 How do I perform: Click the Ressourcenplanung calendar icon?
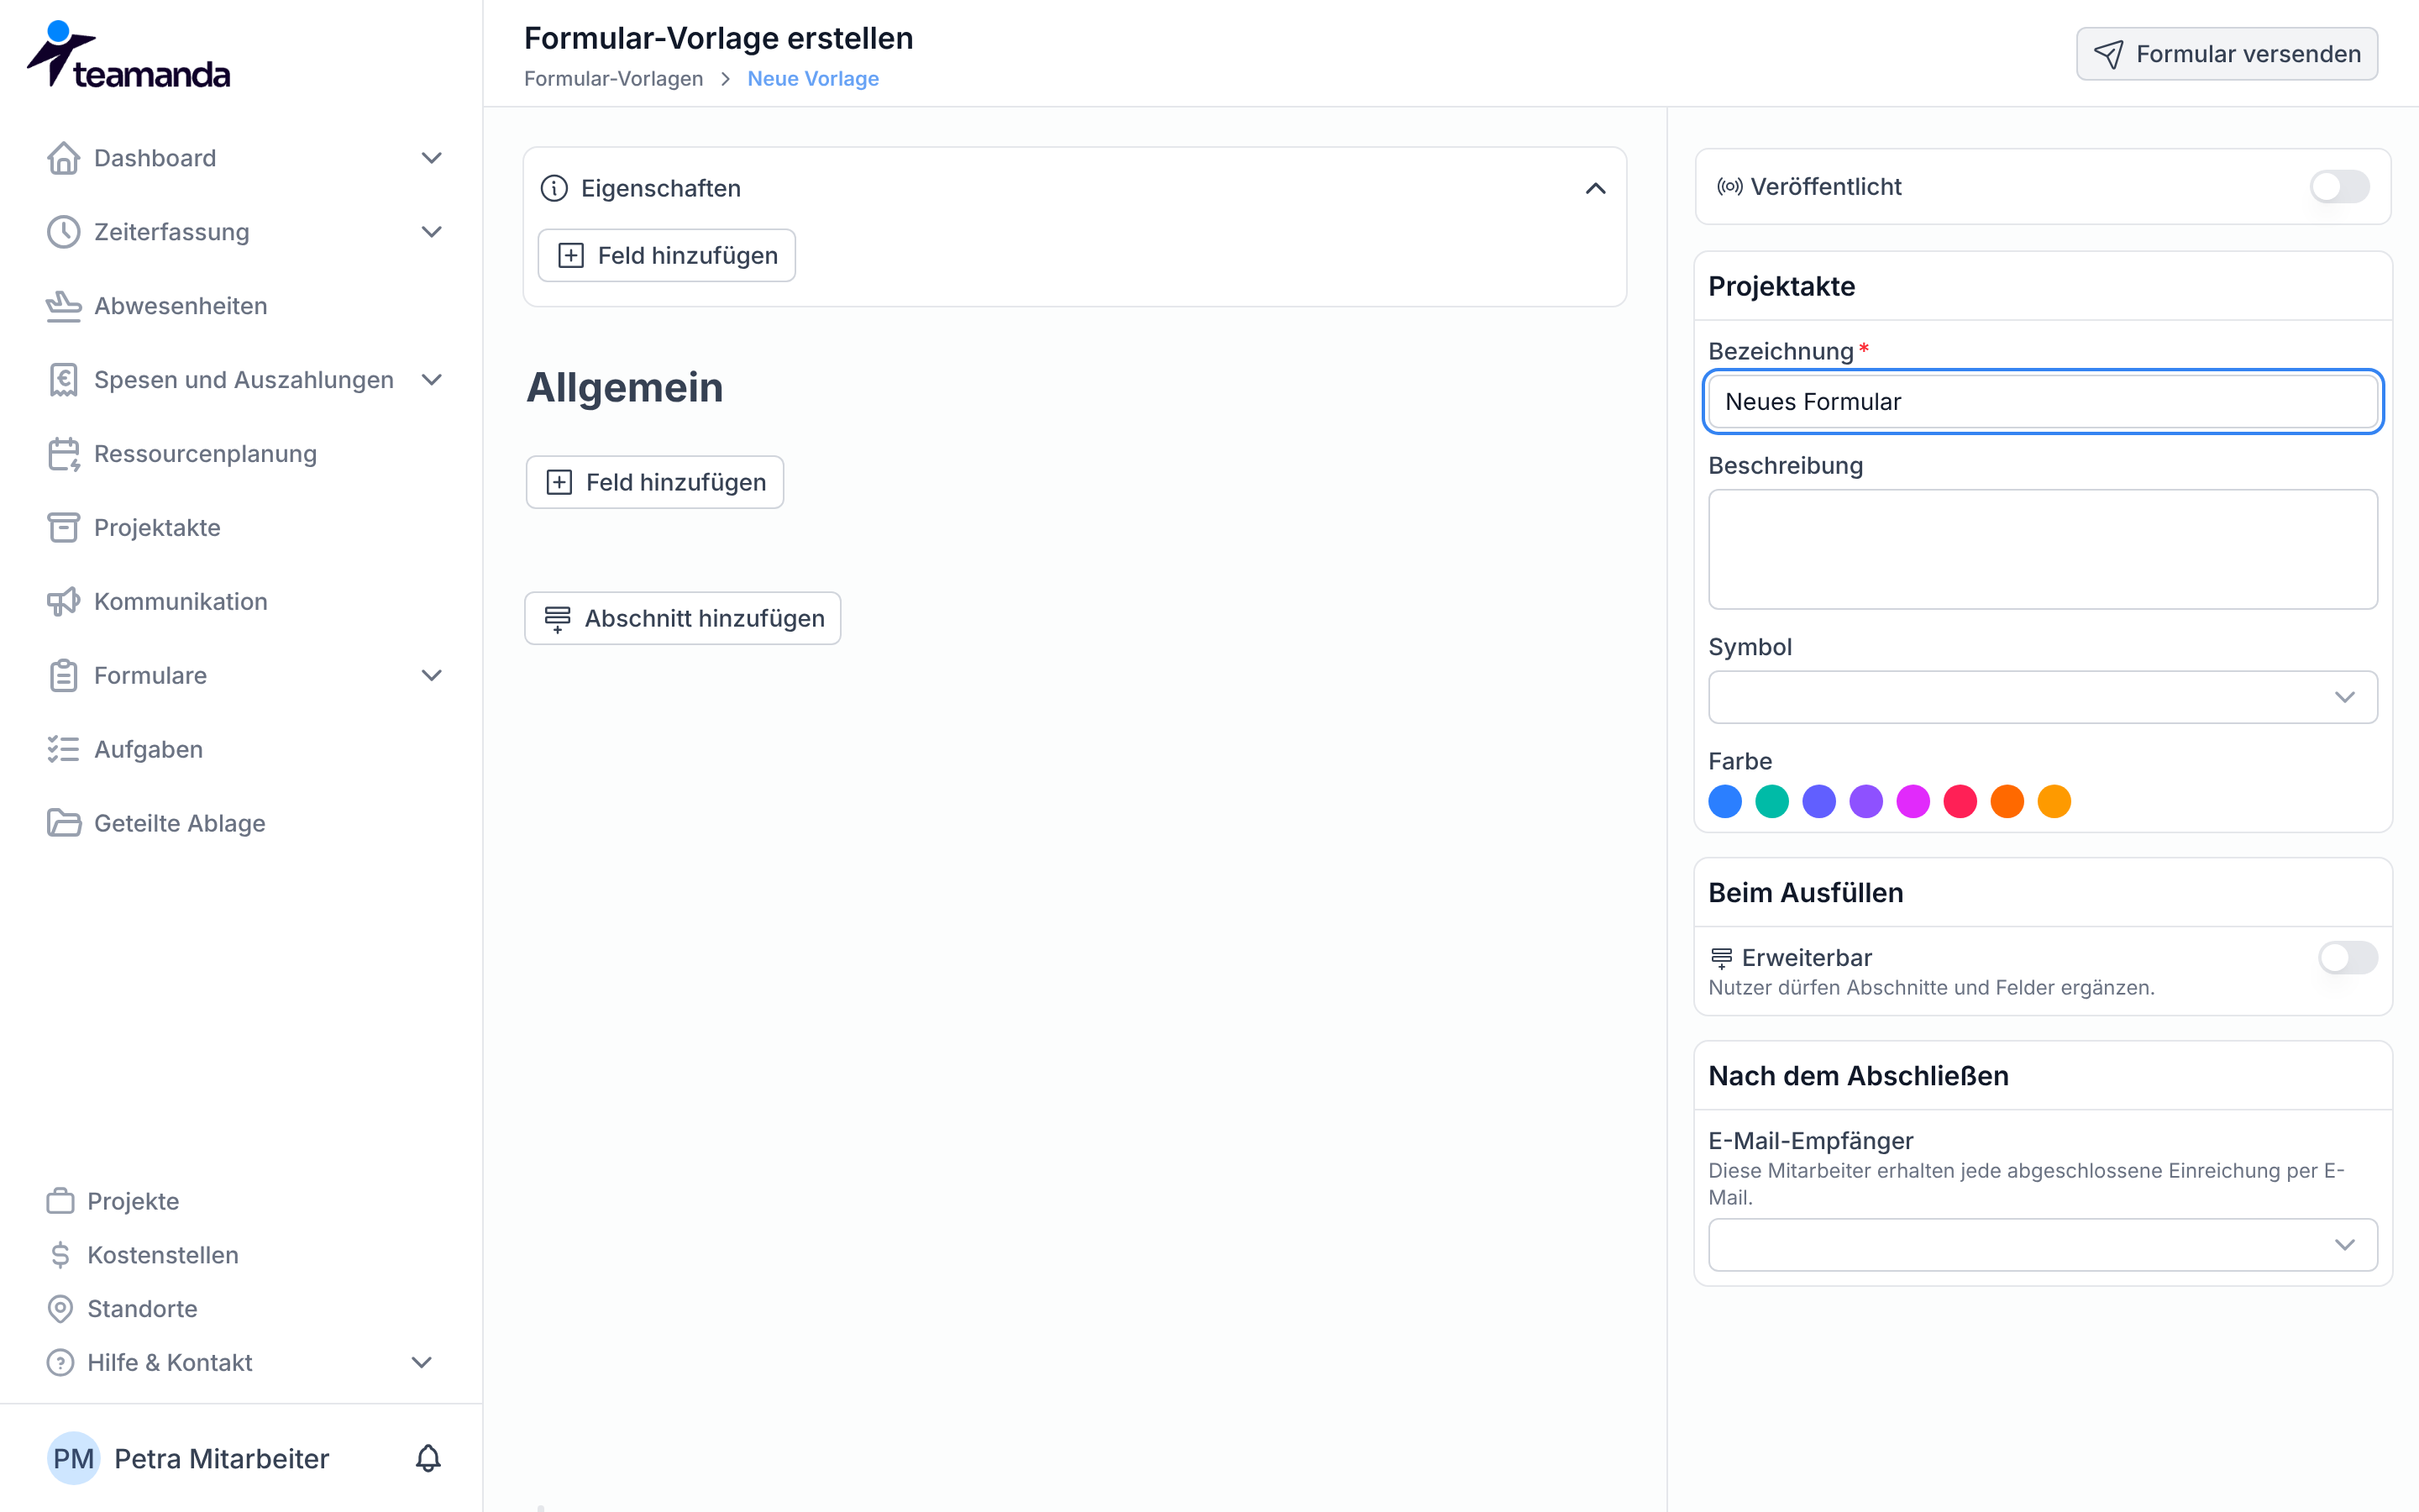[x=63, y=454]
